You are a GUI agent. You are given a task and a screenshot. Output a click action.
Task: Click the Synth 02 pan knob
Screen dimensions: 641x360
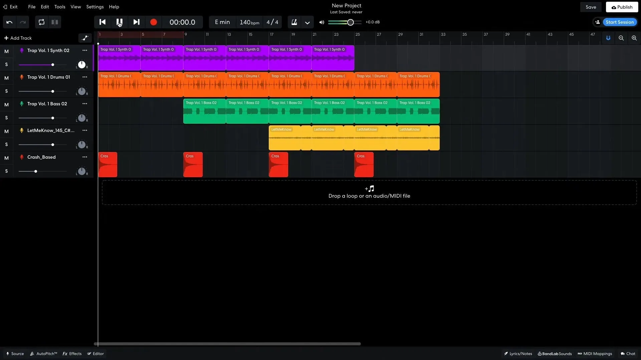pos(82,65)
